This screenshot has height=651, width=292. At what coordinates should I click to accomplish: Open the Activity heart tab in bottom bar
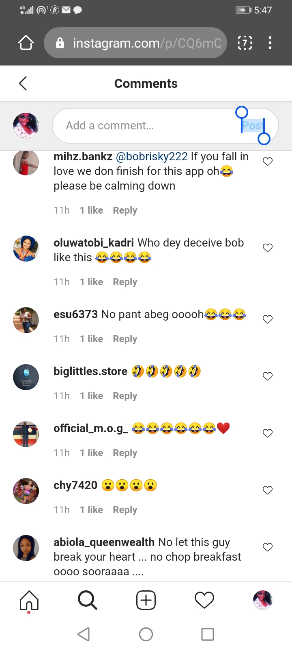pos(204,601)
